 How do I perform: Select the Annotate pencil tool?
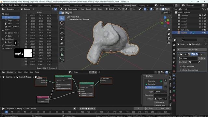tap(62, 49)
